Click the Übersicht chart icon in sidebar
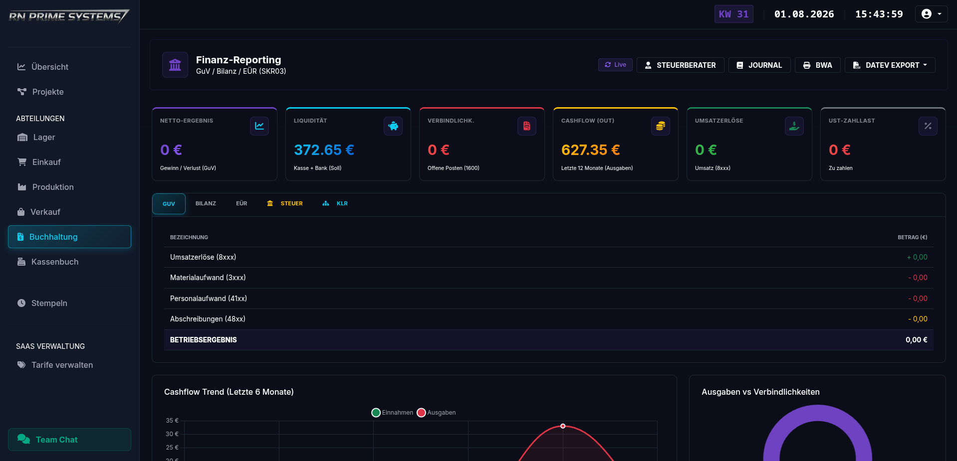Viewport: 957px width, 461px height. (21, 67)
